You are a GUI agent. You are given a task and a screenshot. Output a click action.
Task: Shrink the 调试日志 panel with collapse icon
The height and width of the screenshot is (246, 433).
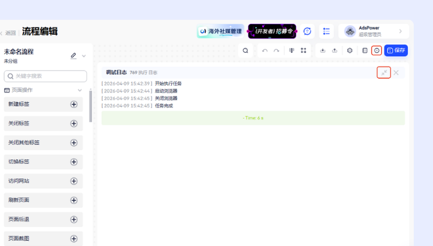tap(384, 73)
